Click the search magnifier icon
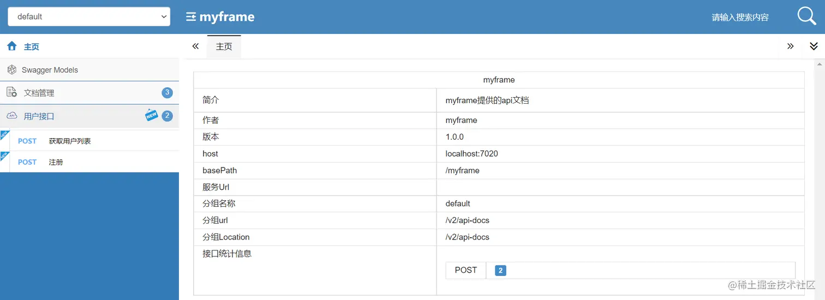 [x=806, y=16]
